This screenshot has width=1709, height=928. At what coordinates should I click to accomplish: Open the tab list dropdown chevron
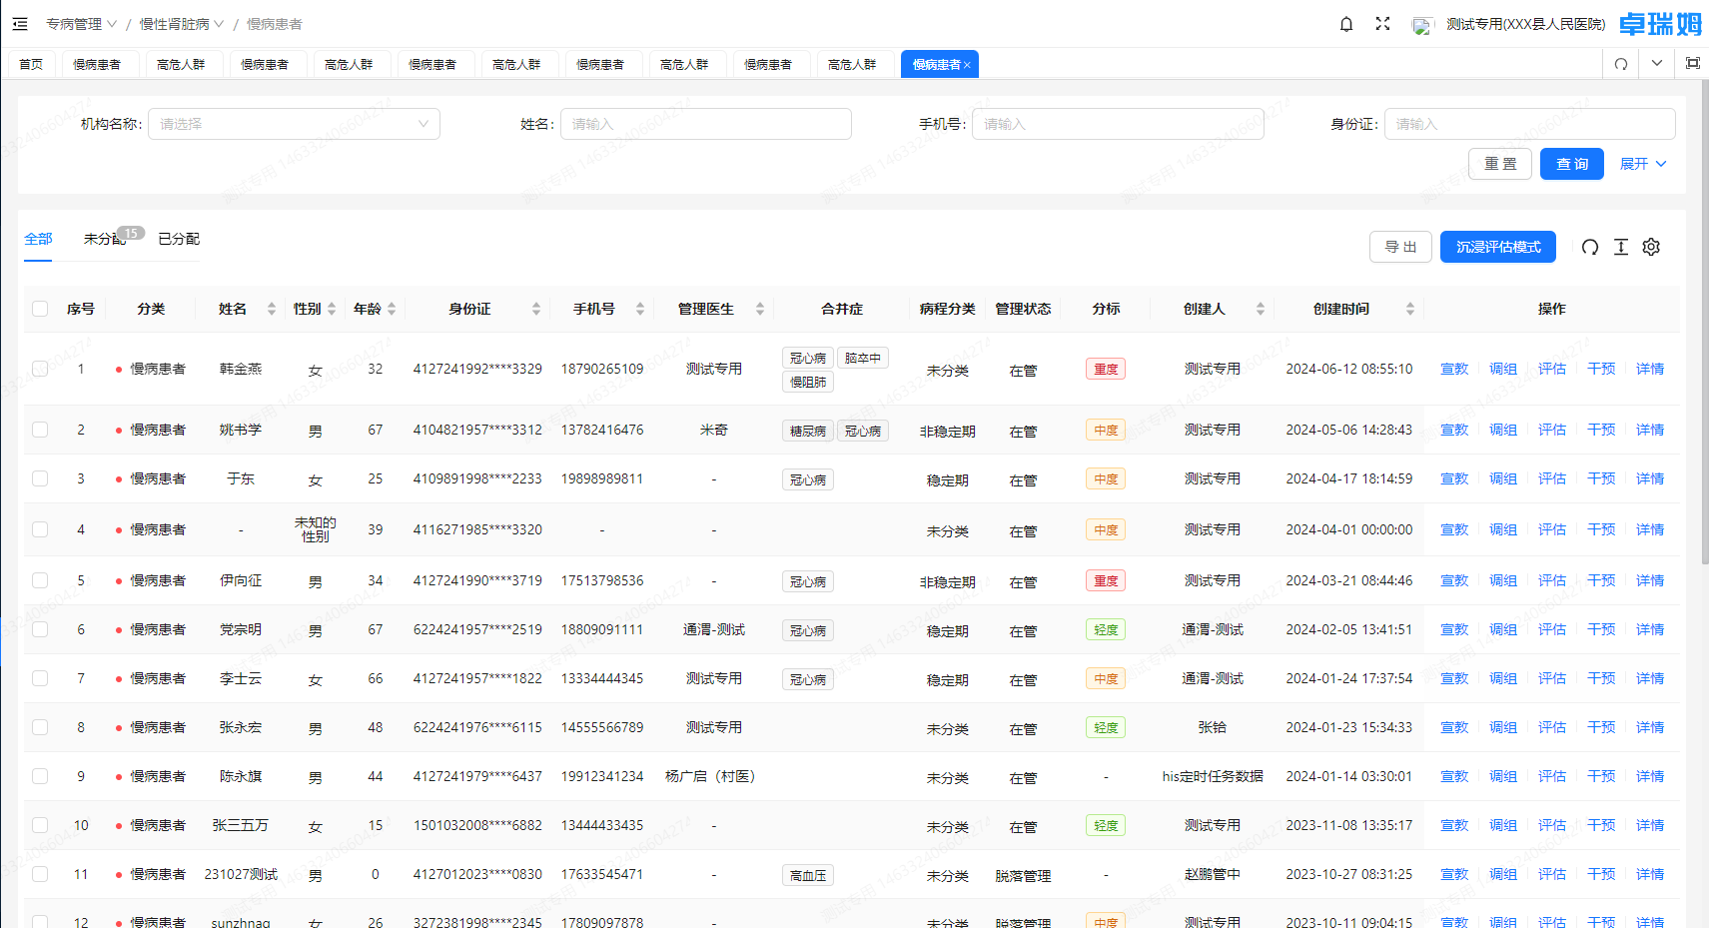tap(1657, 64)
